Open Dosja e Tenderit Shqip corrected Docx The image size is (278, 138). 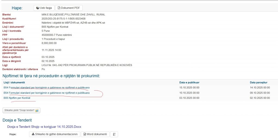pyautogui.click(x=44, y=127)
